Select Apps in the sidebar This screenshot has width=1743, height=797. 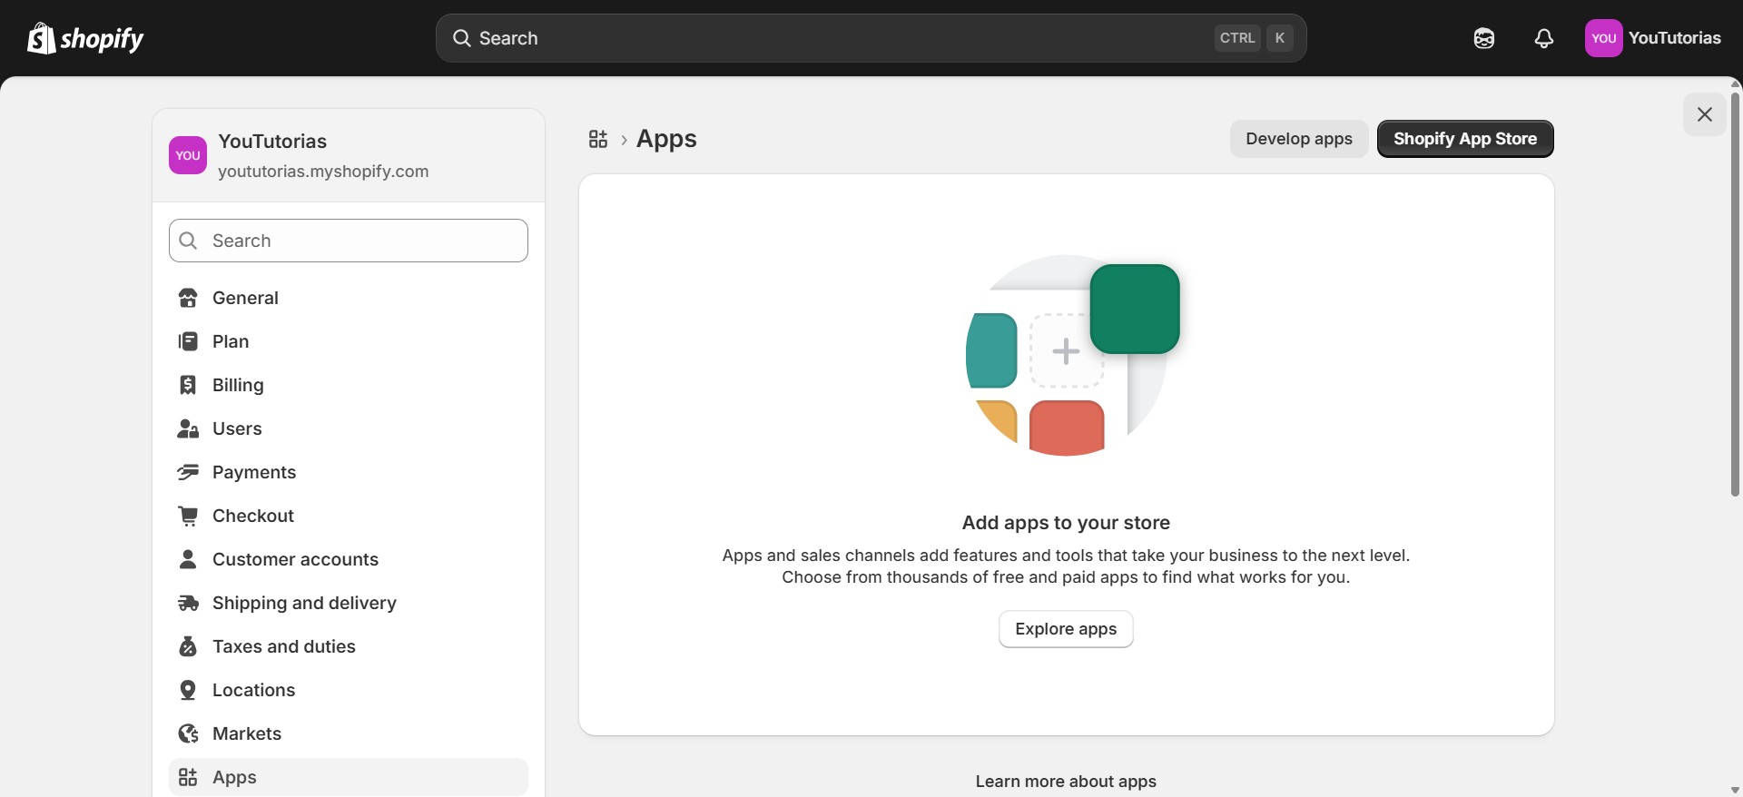coord(349,777)
